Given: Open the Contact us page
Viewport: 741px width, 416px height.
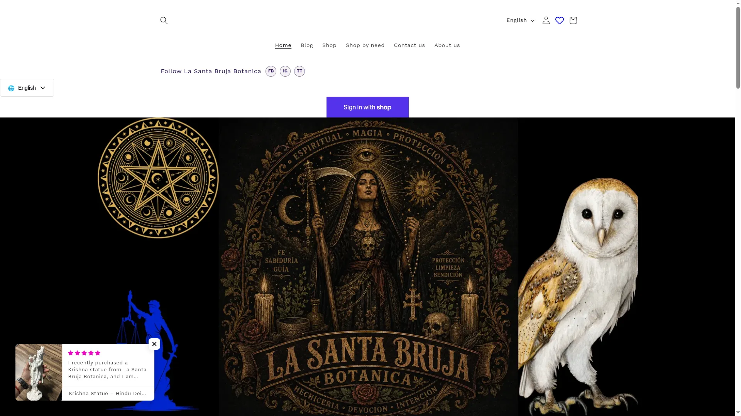Looking at the screenshot, I should [409, 45].
